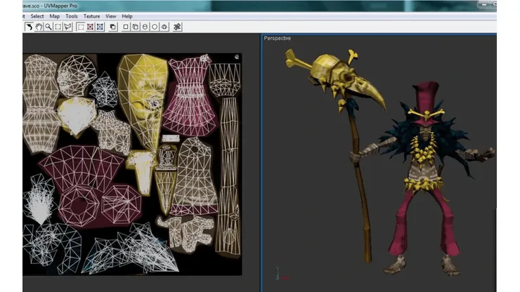Click the spherical map circle icon
Image resolution: width=520 pixels, height=292 pixels.
point(155,27)
